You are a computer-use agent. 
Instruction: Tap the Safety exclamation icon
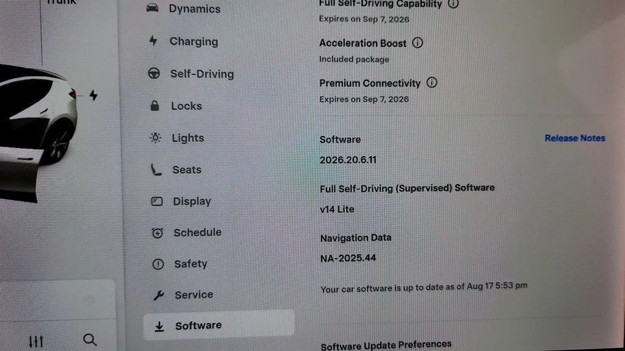(x=158, y=264)
